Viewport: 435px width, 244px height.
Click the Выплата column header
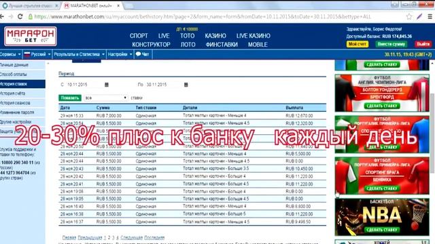coord(294,108)
